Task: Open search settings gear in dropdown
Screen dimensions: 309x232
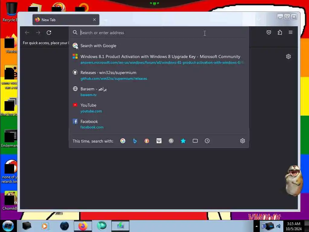Action: 243,141
